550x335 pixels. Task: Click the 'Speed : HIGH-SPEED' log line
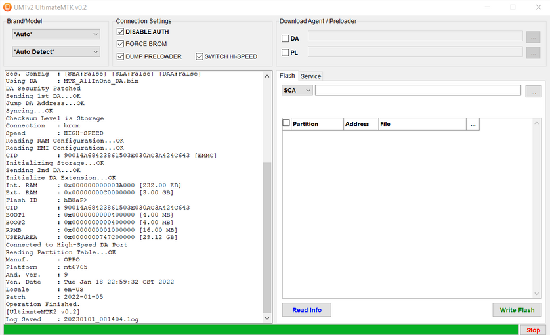coord(54,133)
